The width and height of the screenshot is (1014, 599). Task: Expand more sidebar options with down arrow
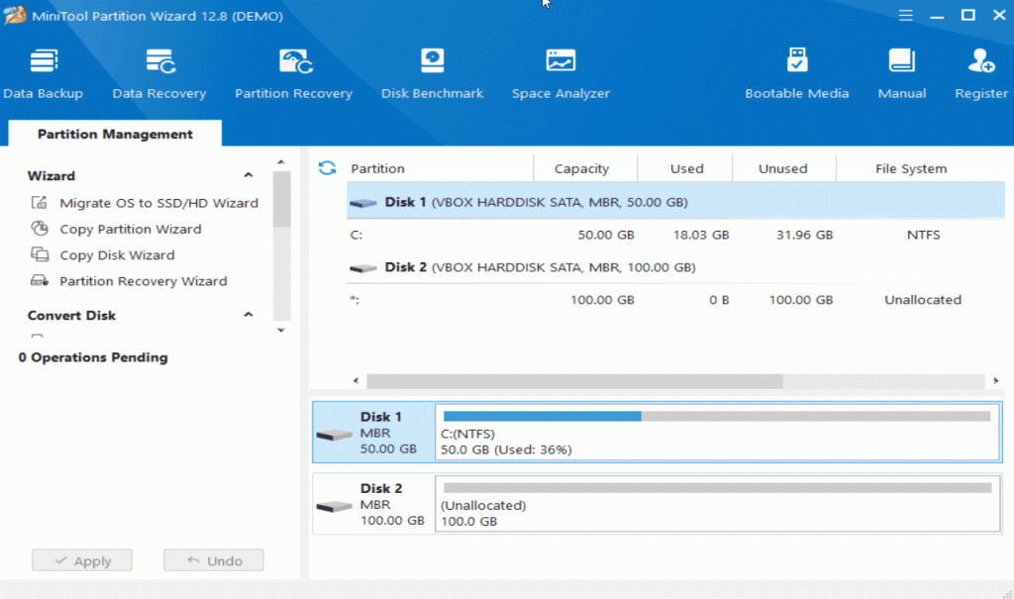point(281,331)
